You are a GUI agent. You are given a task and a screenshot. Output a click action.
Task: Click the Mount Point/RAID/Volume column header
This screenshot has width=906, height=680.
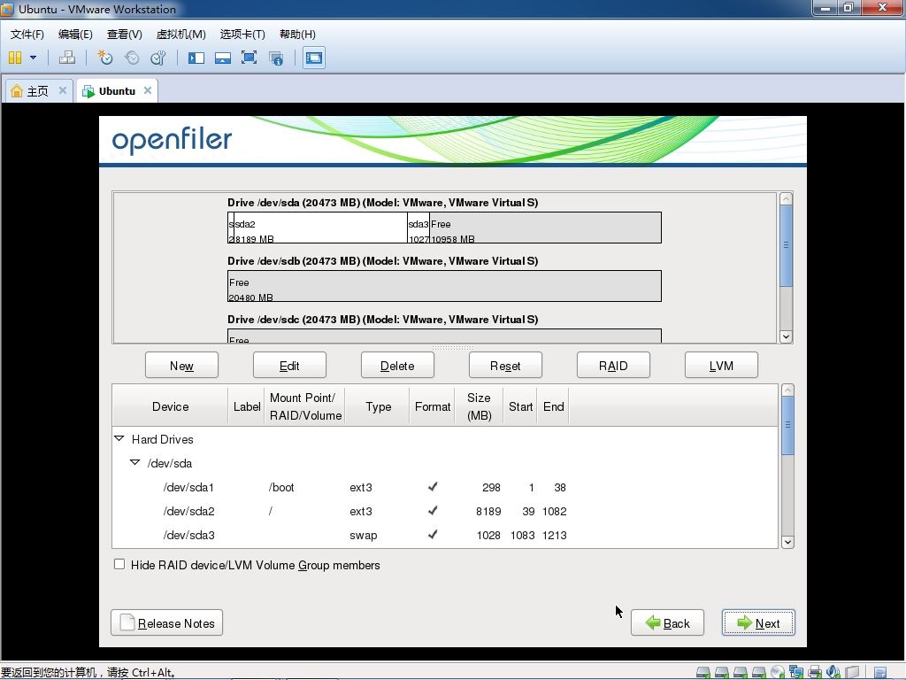click(x=305, y=406)
